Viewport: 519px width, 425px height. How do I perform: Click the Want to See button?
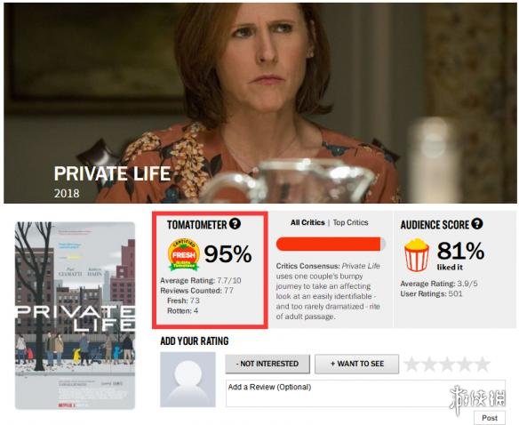(x=357, y=364)
